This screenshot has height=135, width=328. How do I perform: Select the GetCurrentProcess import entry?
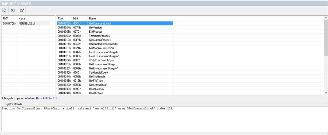pos(100,40)
